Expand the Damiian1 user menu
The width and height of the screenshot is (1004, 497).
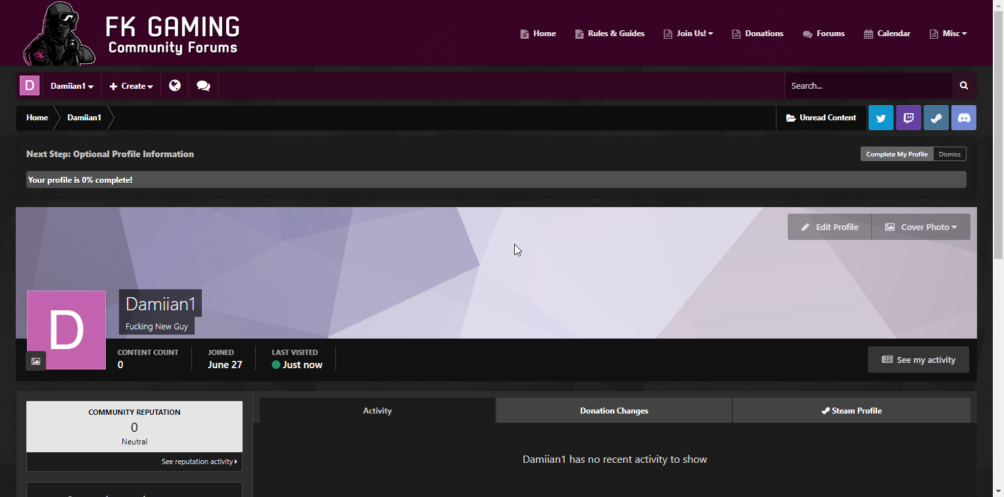[72, 86]
